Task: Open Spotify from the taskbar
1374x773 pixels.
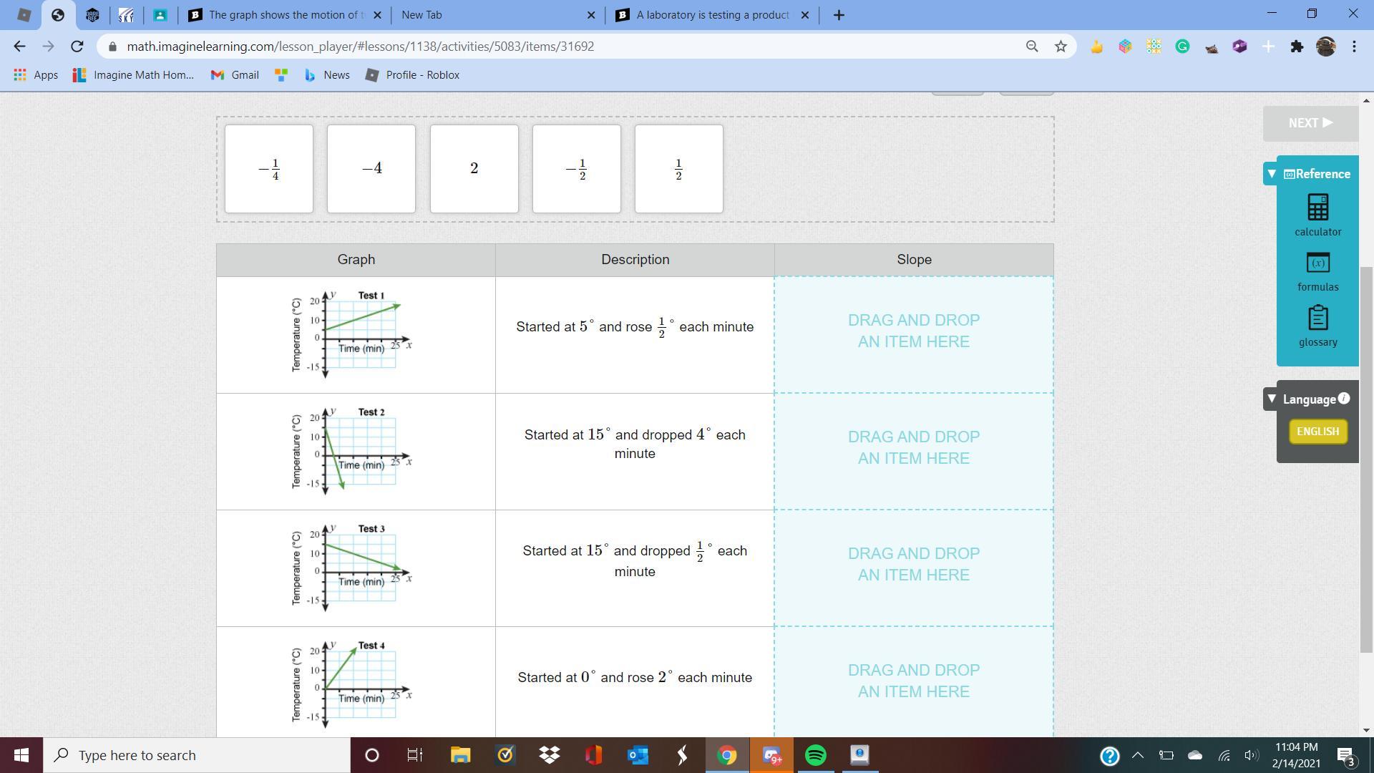Action: [x=815, y=755]
